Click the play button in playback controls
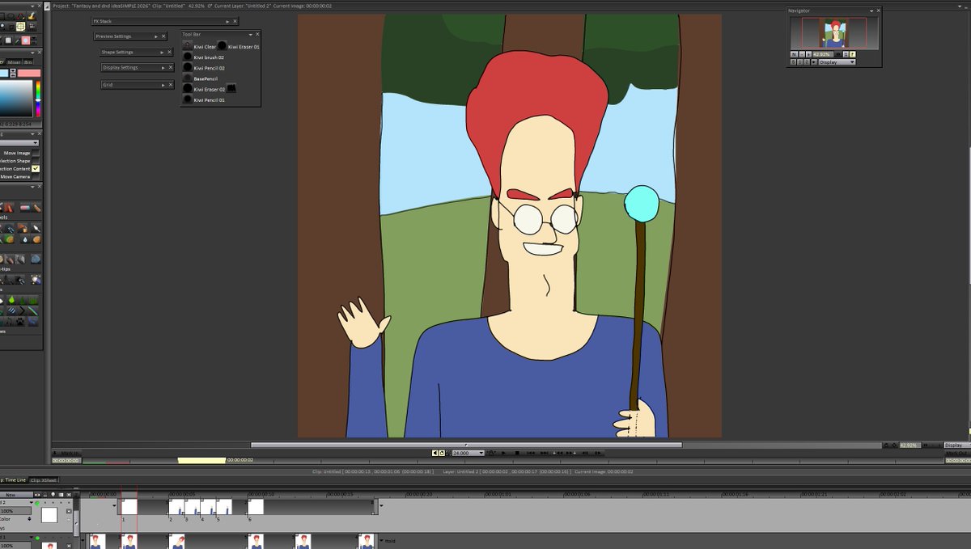This screenshot has width=971, height=549. pos(503,453)
